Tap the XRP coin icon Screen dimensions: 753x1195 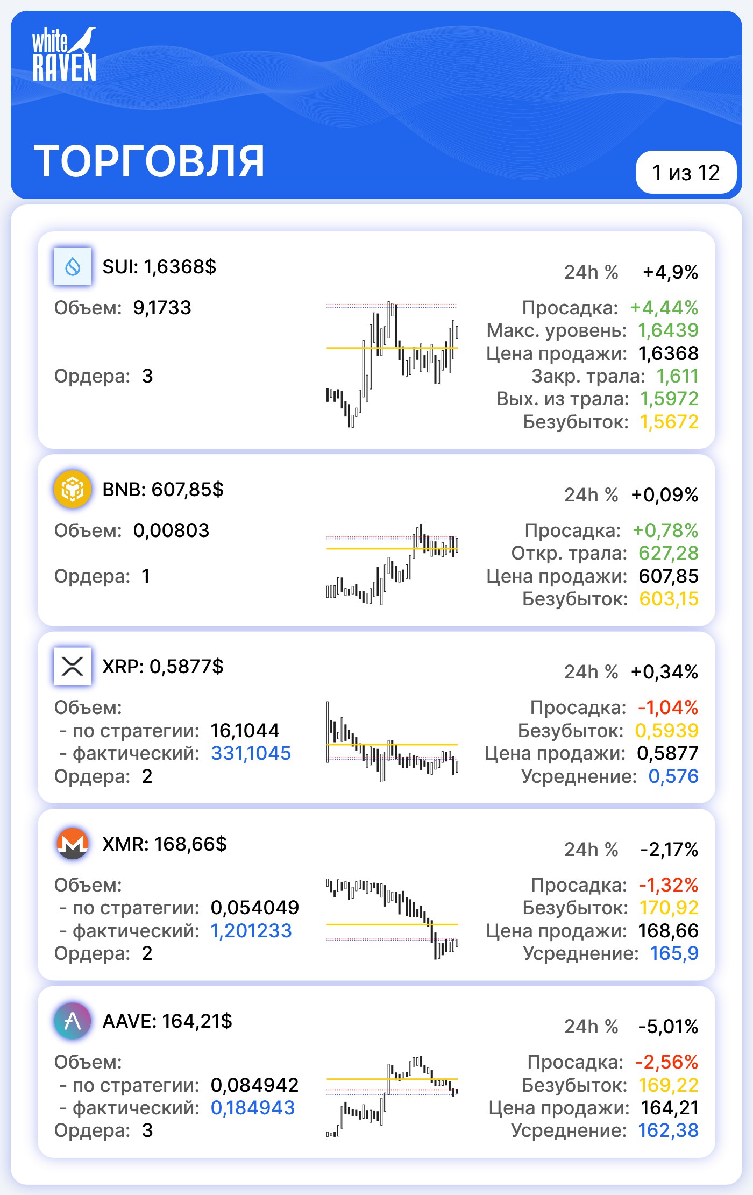73,666
